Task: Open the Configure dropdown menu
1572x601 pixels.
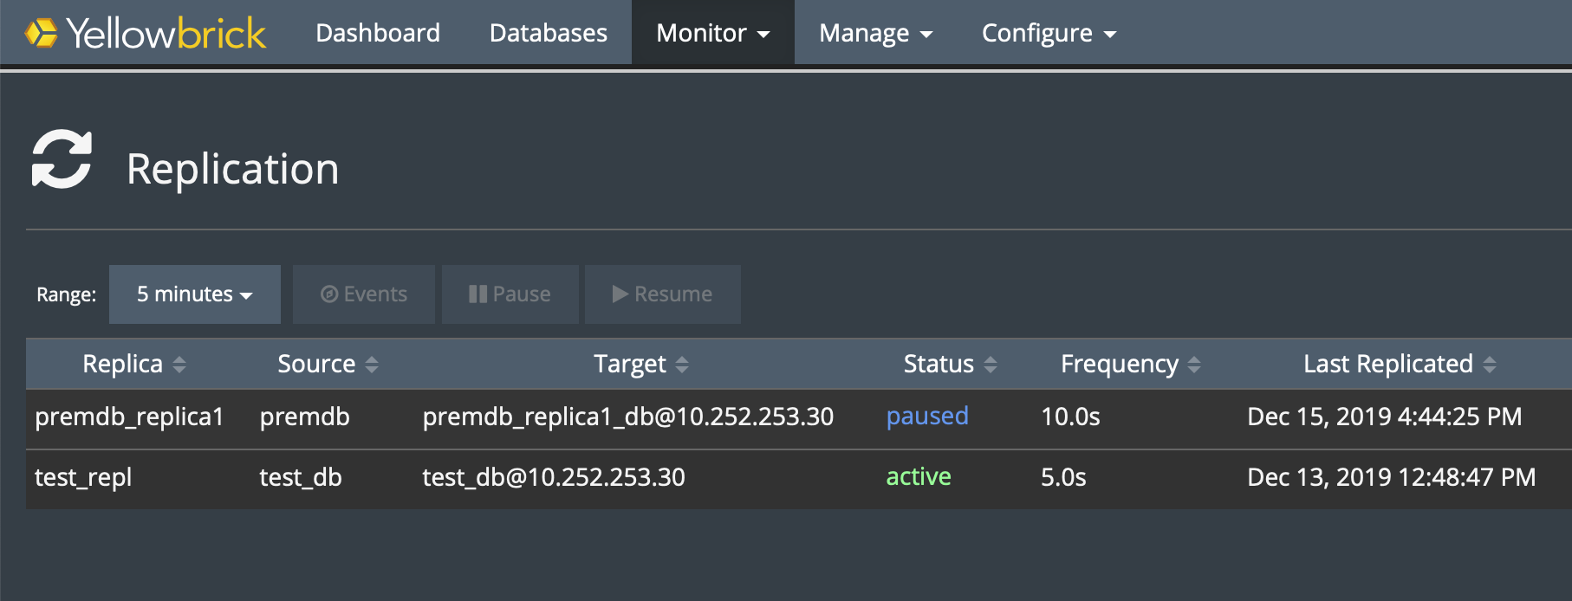Action: click(x=1049, y=33)
